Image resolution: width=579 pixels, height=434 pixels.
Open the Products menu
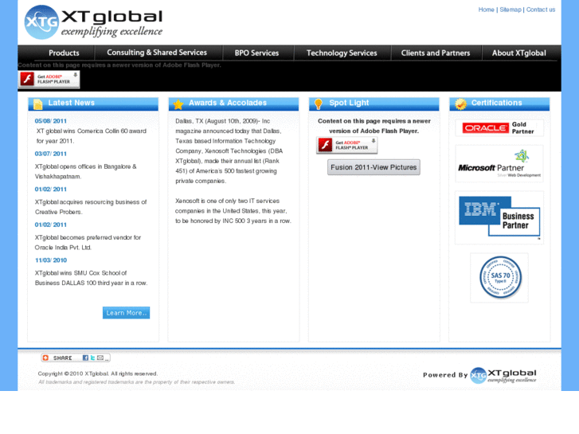point(64,53)
